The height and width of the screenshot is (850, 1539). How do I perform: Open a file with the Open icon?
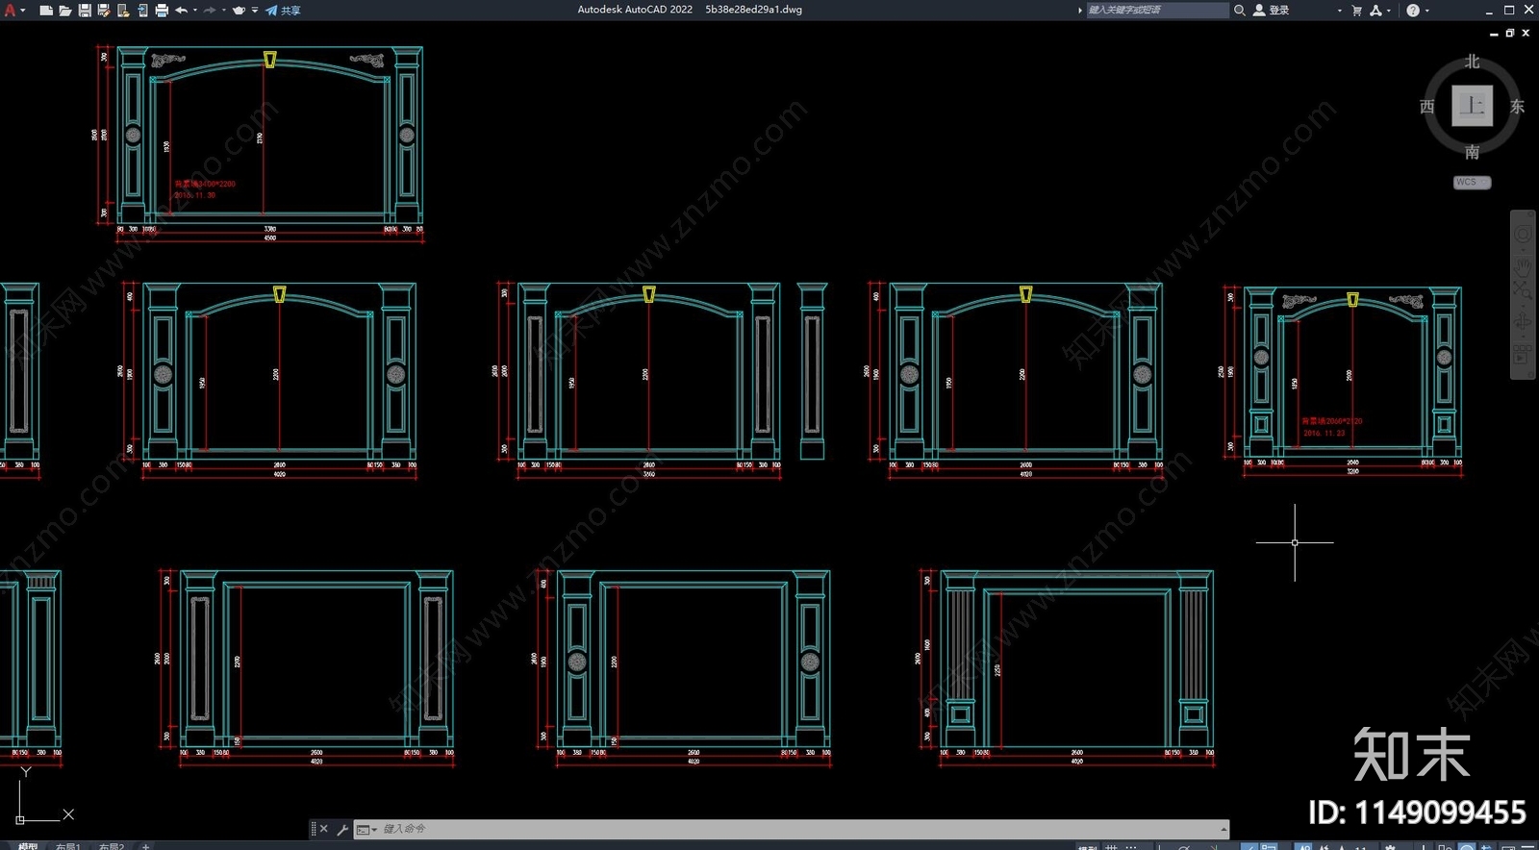[x=65, y=11]
